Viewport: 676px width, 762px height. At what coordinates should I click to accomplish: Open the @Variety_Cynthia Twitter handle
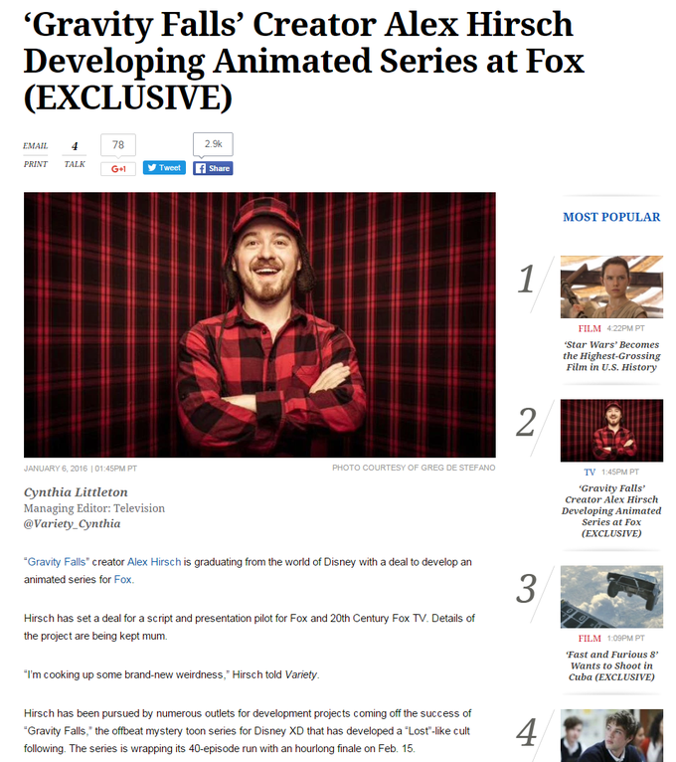click(72, 524)
